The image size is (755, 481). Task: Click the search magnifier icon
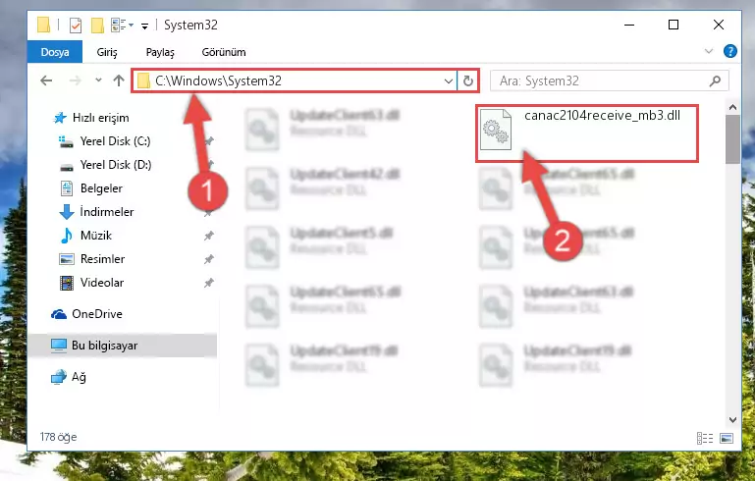click(716, 80)
